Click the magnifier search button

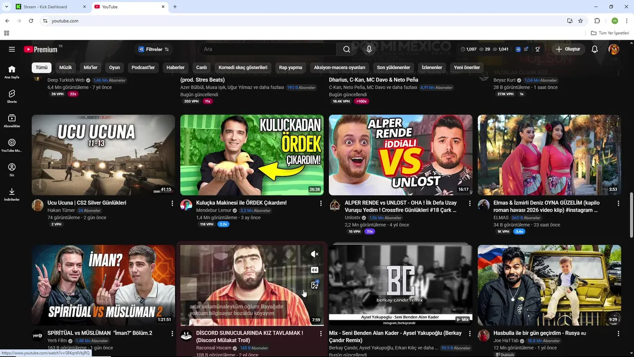[347, 49]
